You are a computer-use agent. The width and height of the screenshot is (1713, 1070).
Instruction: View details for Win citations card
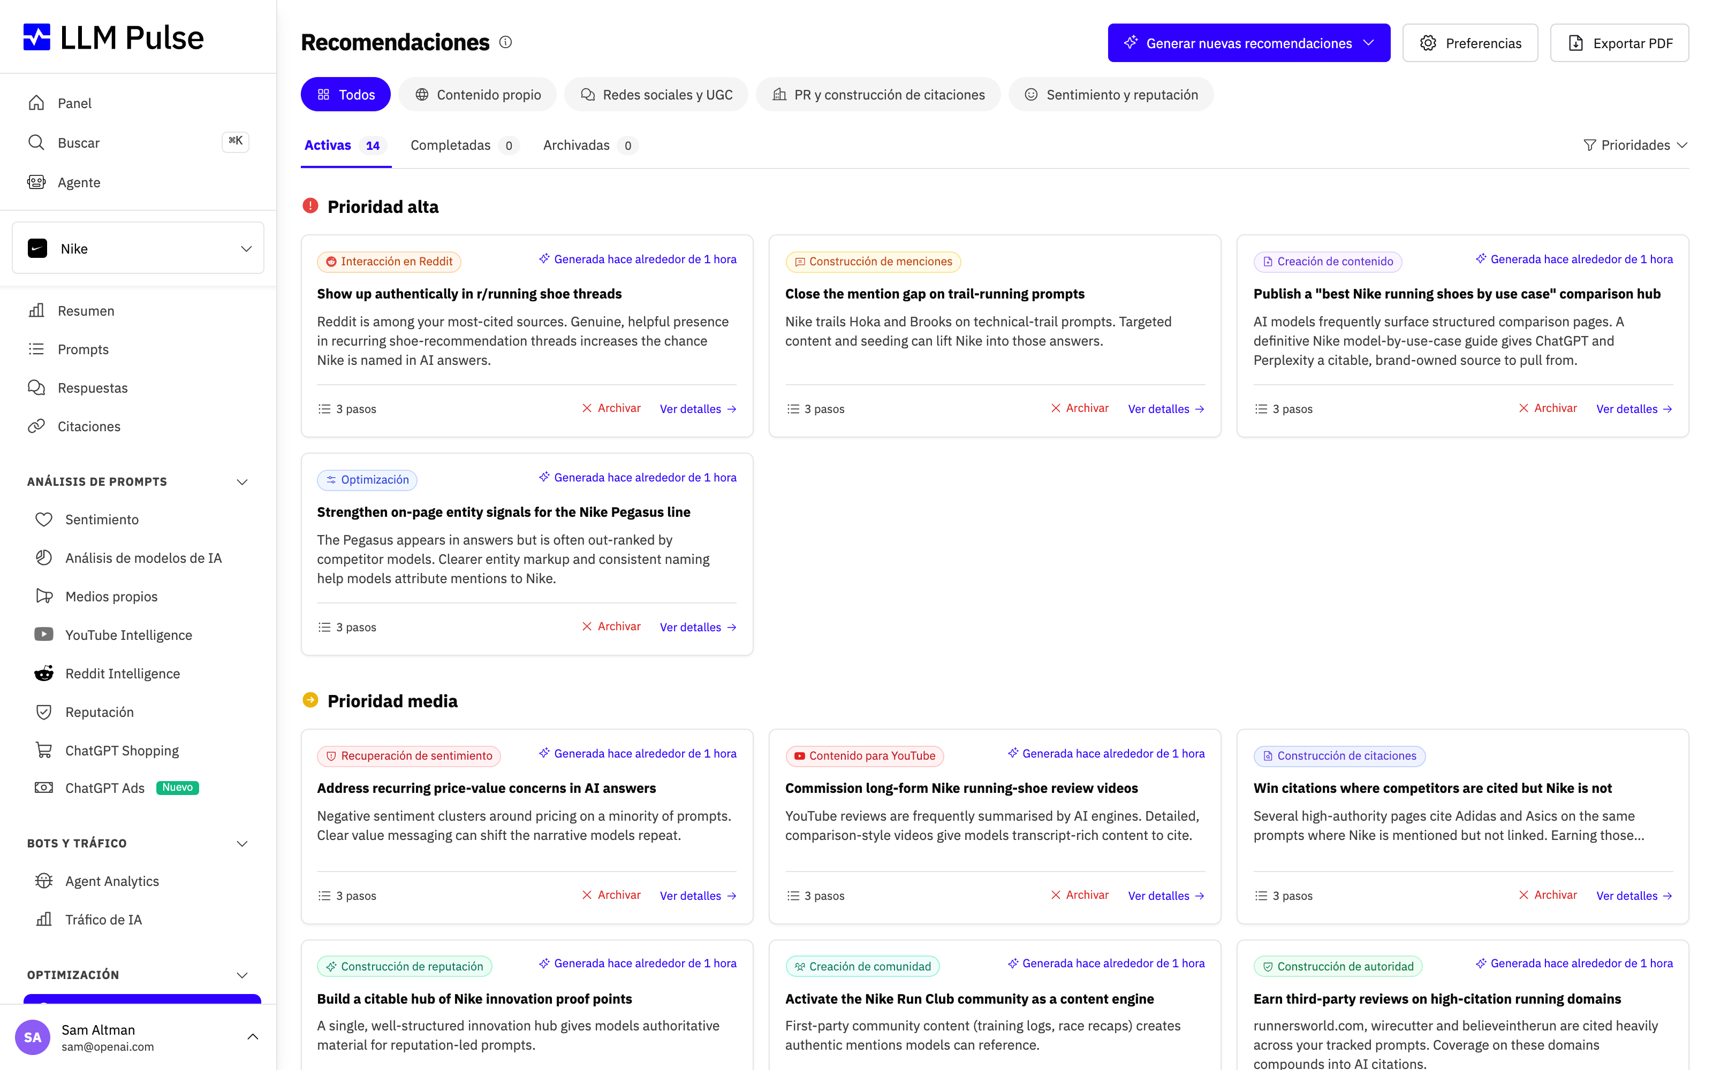click(1634, 896)
